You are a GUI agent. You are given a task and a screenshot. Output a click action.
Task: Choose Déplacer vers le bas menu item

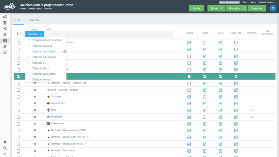[43, 74]
